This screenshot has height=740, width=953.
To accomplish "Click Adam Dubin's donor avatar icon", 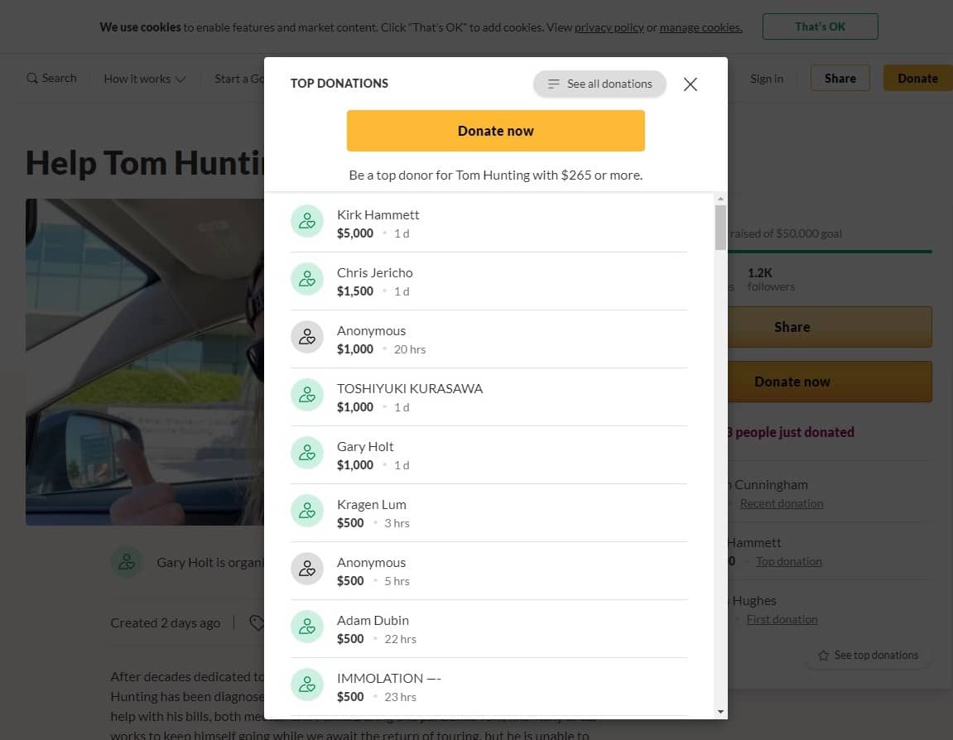I will 307,627.
